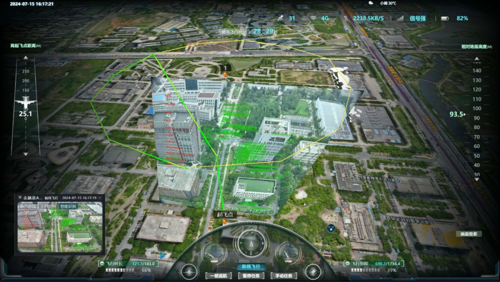Close the drone video preview window

point(100,198)
